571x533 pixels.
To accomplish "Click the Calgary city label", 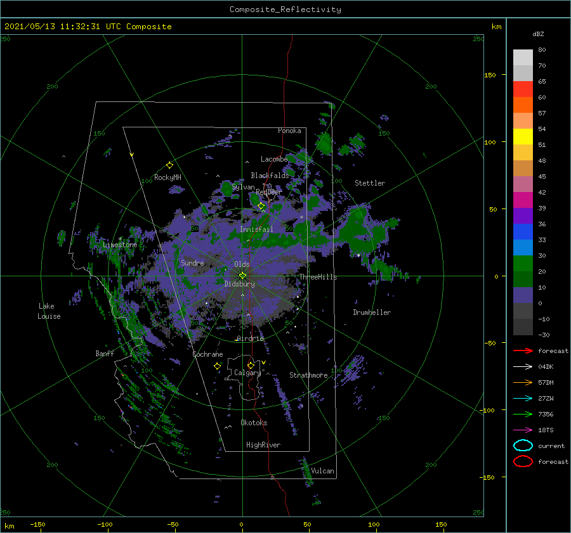I will (247, 373).
